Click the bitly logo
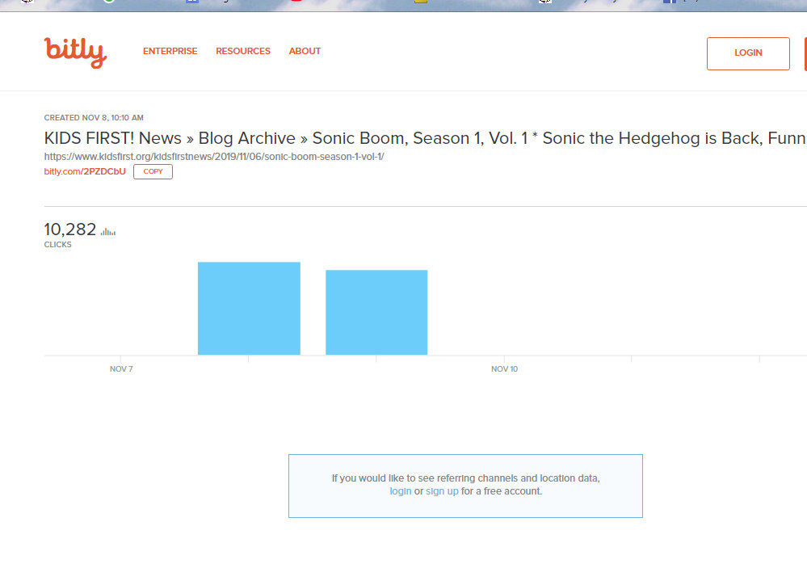This screenshot has height=564, width=807. pos(76,52)
